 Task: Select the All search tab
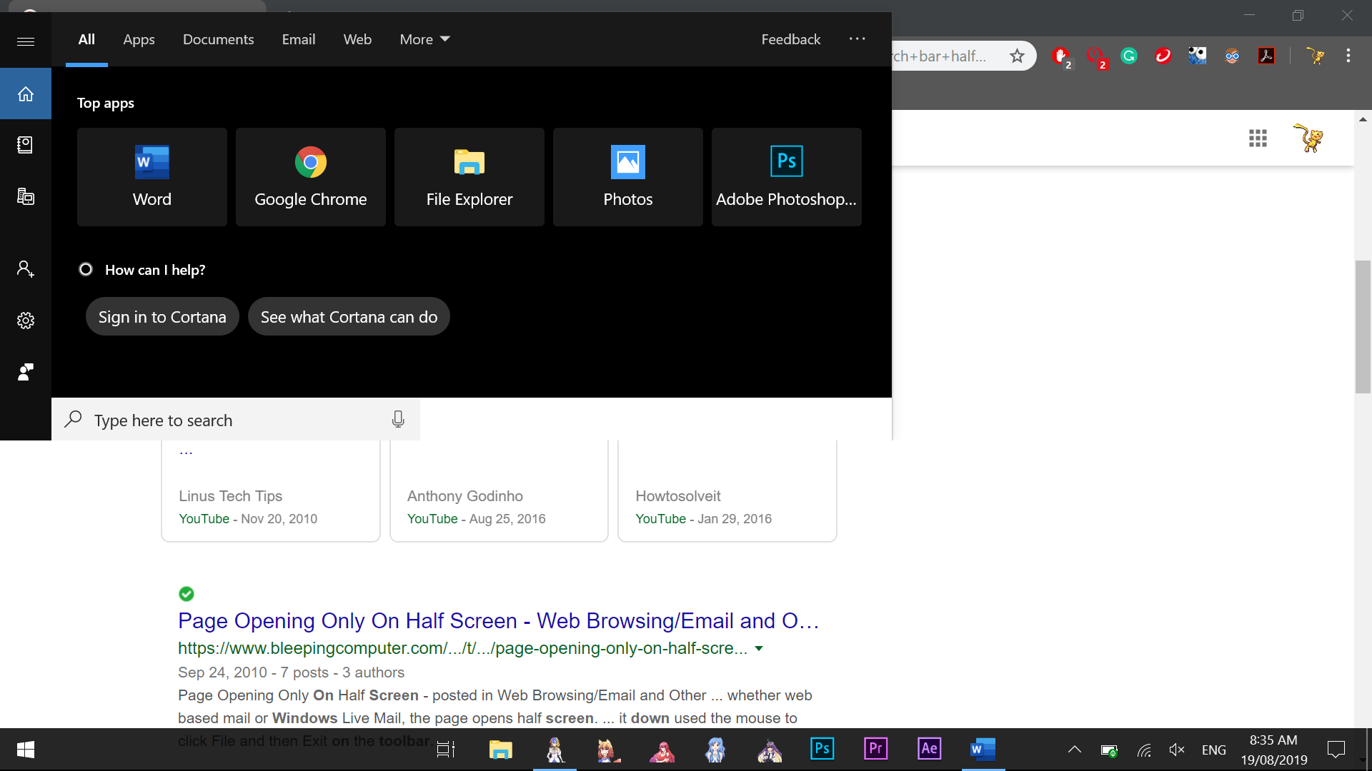tap(86, 39)
